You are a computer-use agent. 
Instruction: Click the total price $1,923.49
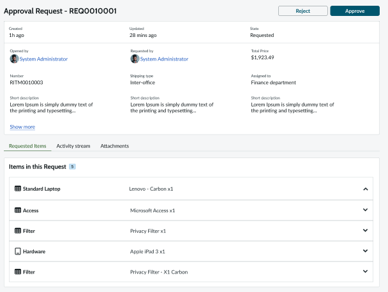point(262,57)
